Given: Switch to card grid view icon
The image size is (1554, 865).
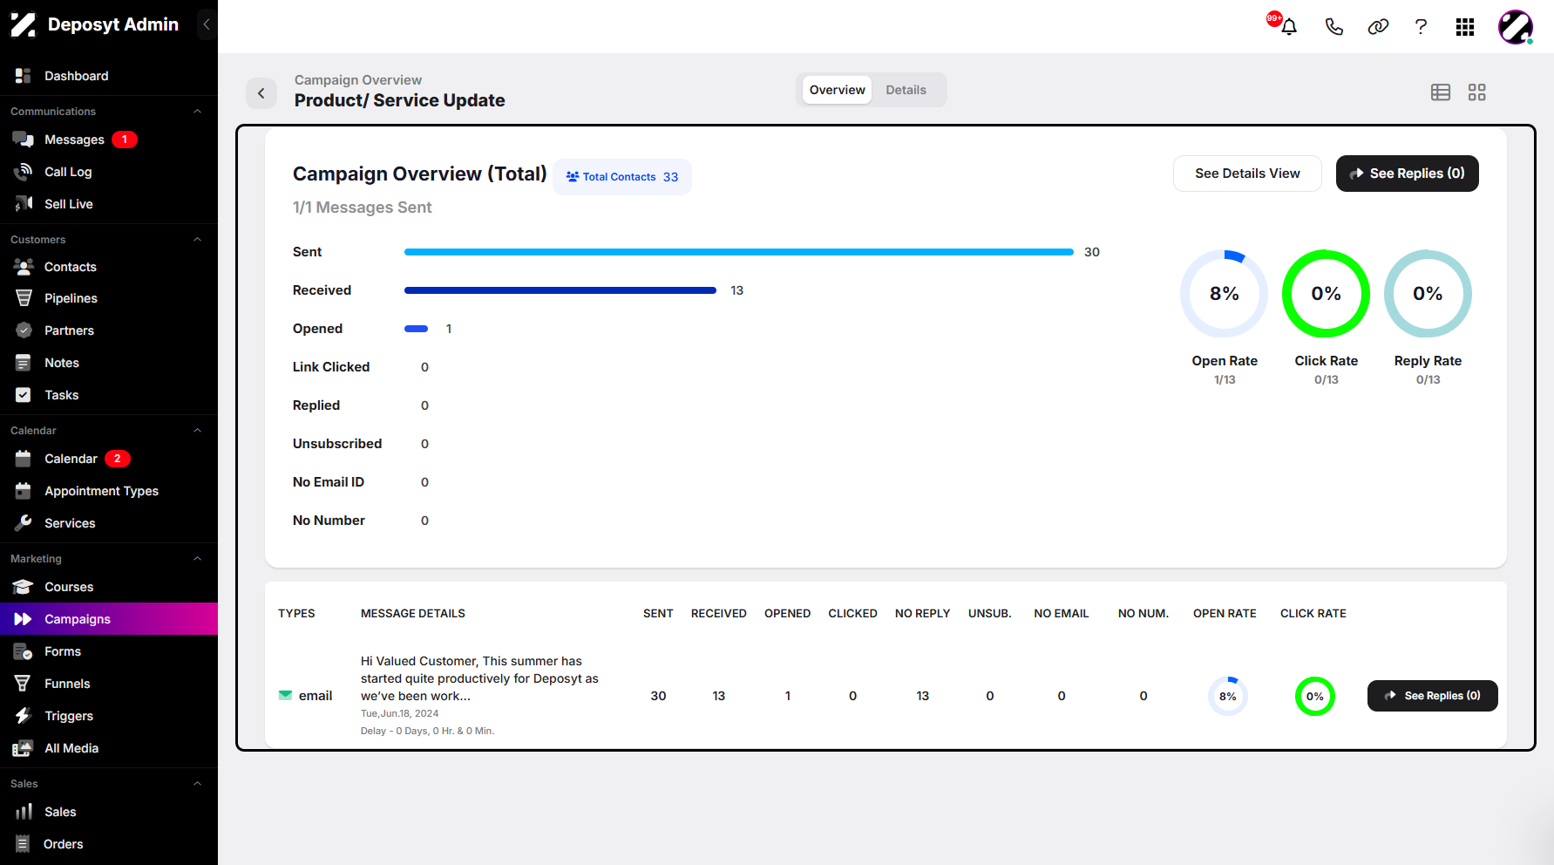Looking at the screenshot, I should (1476, 92).
